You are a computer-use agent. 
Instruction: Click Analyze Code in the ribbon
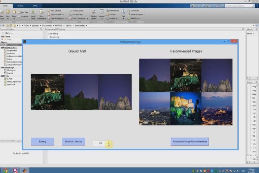[76, 10]
